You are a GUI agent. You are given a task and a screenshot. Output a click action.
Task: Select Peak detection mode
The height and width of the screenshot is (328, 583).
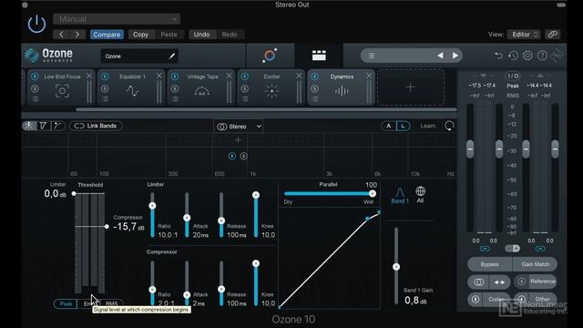pos(66,303)
